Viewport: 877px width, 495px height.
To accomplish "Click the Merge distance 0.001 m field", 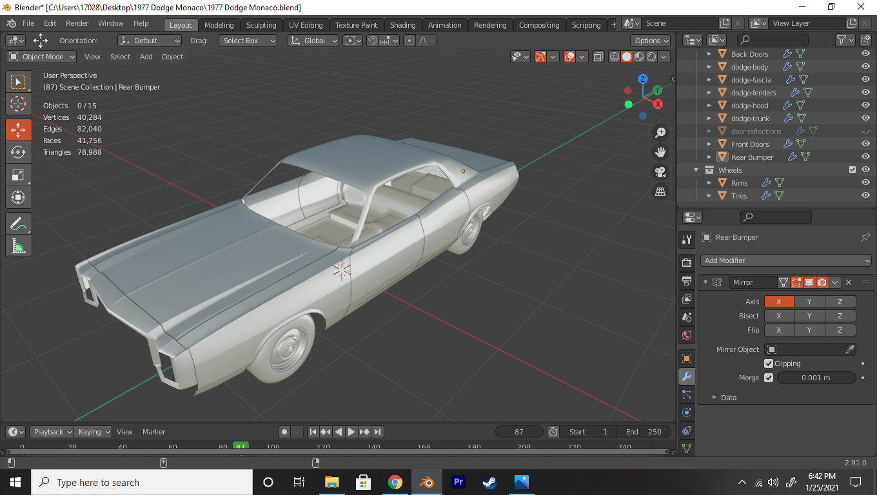I will [x=816, y=378].
